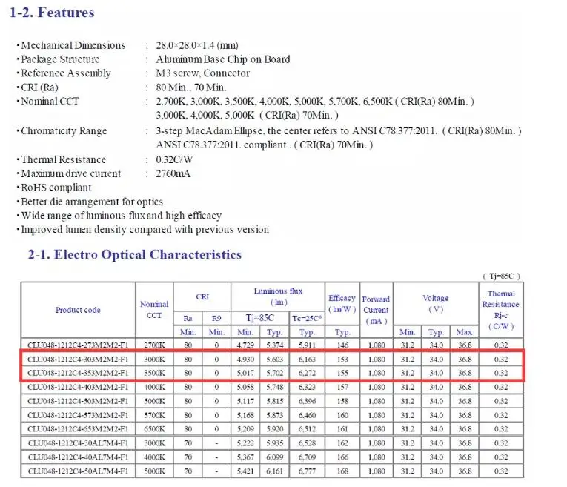The height and width of the screenshot is (487, 567).
Task: Click the '2-1. Electro Optical Characteristics' heading
Action: [134, 254]
